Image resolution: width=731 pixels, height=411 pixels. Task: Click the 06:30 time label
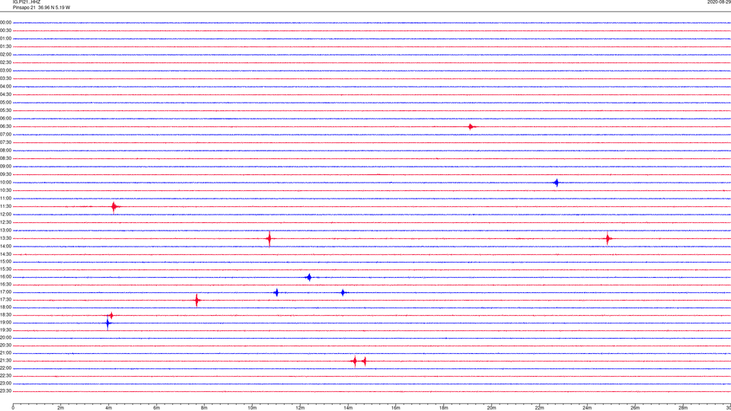coord(5,126)
